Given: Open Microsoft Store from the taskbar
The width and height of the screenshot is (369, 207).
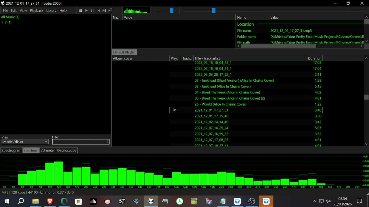Looking at the screenshot, I should click(x=79, y=201).
